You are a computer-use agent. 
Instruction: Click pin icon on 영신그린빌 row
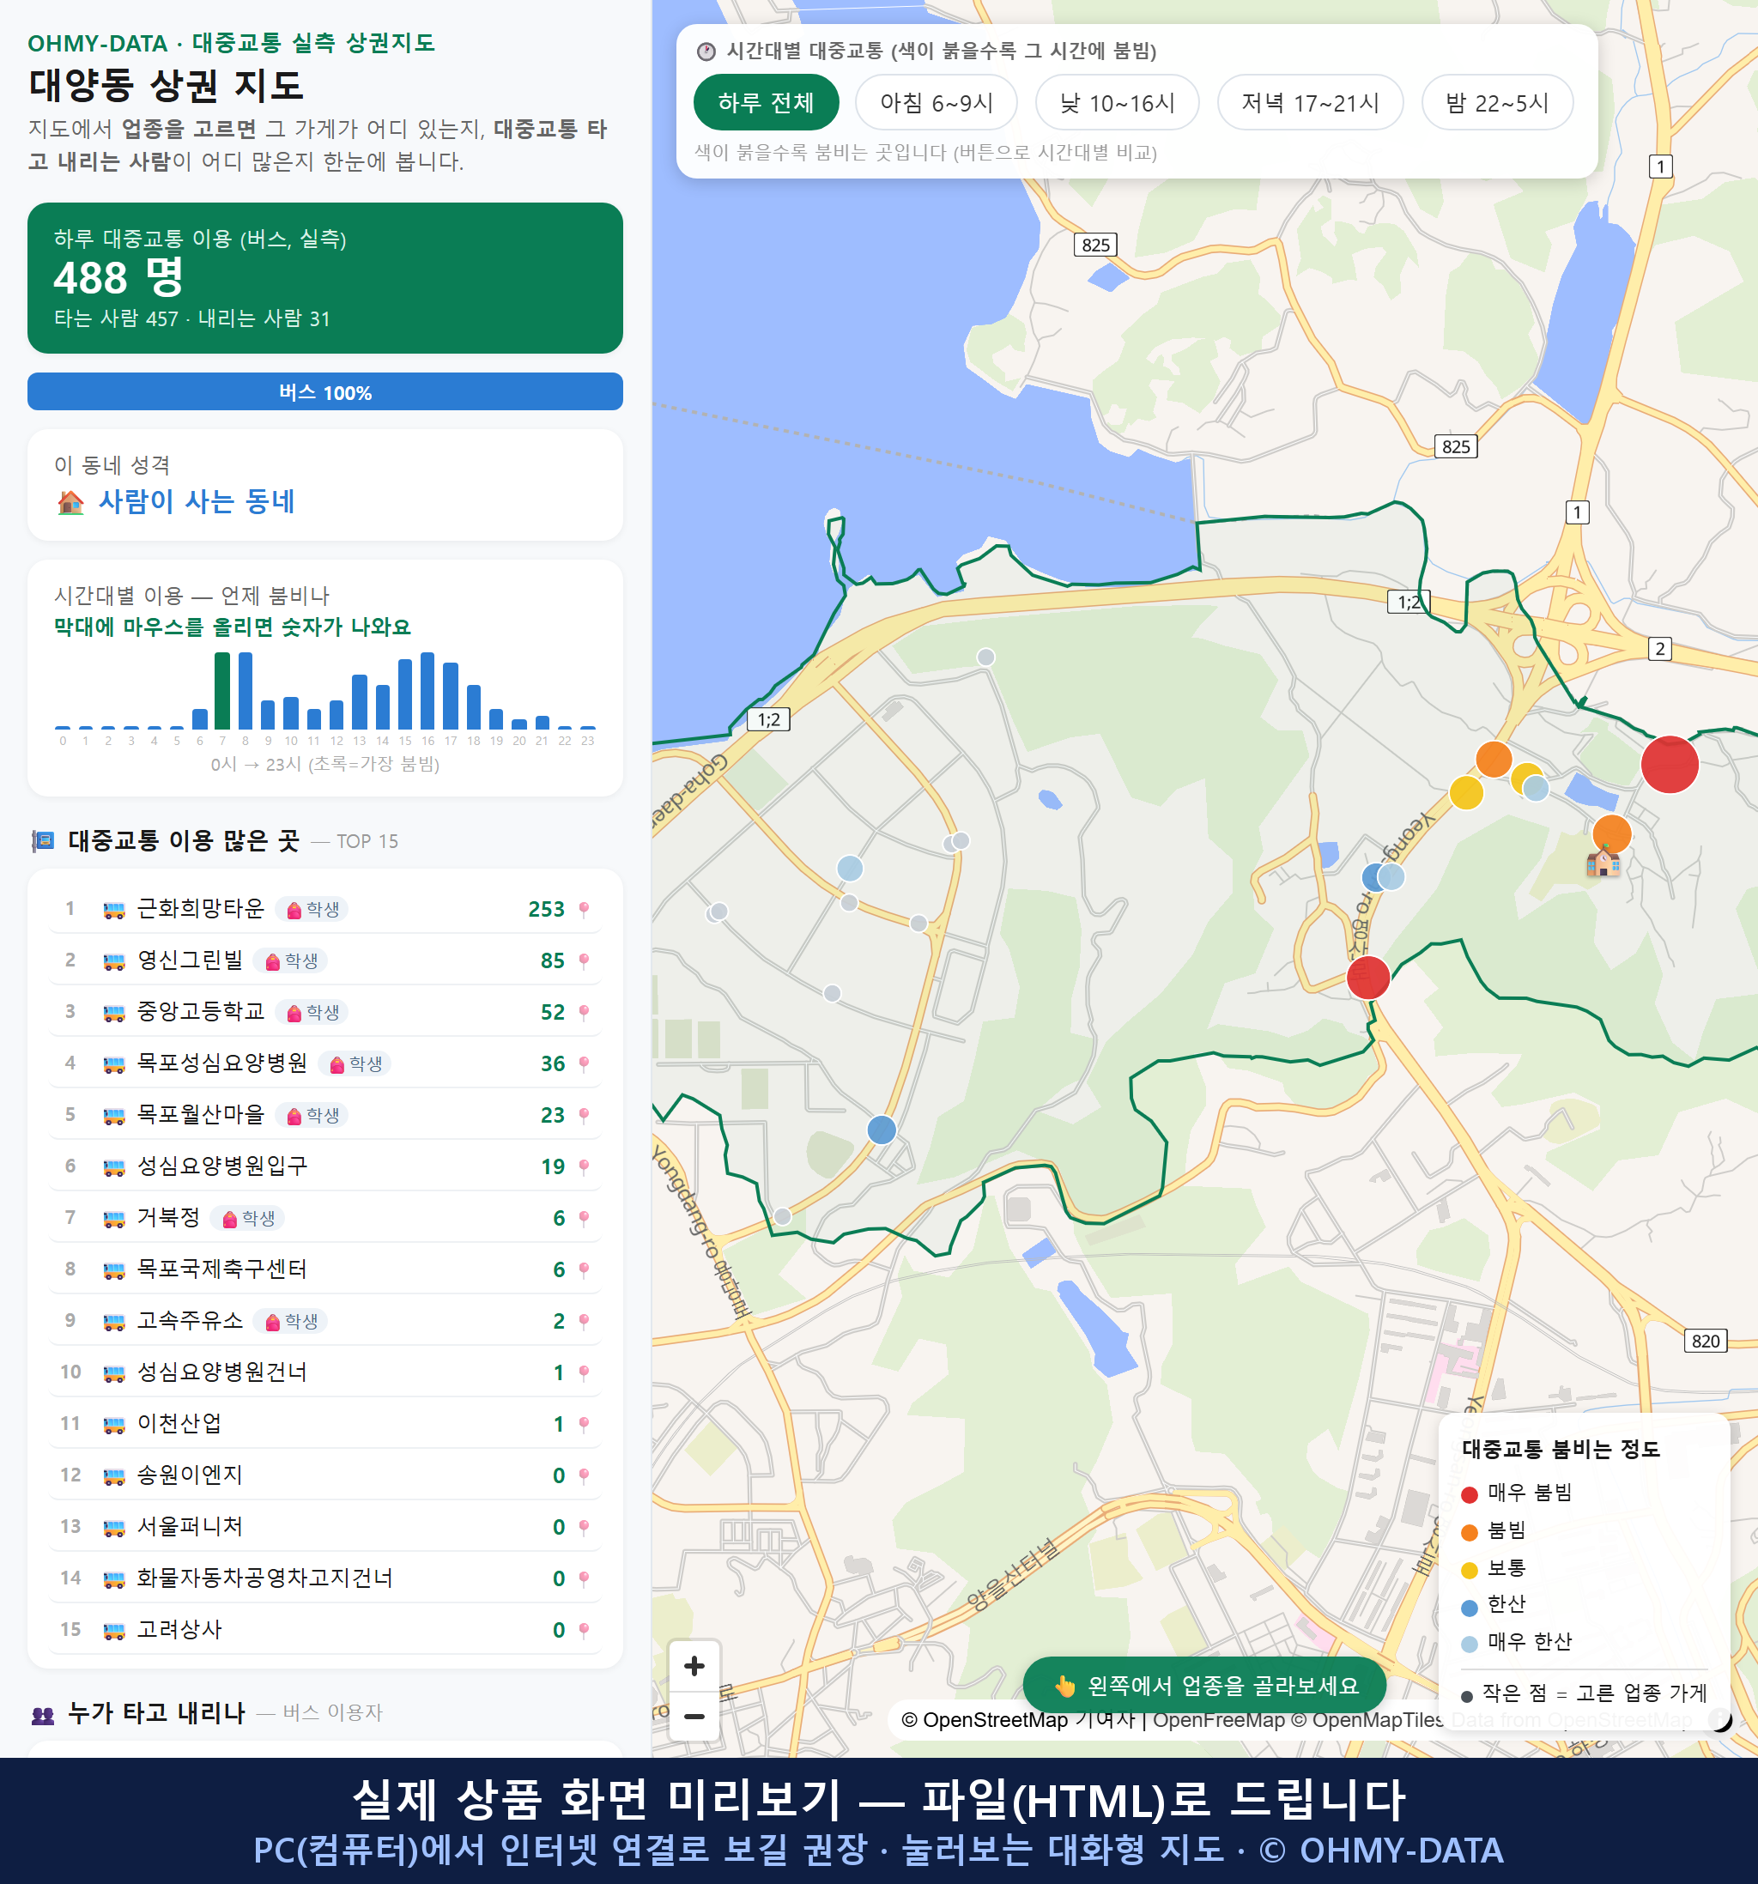click(x=584, y=961)
